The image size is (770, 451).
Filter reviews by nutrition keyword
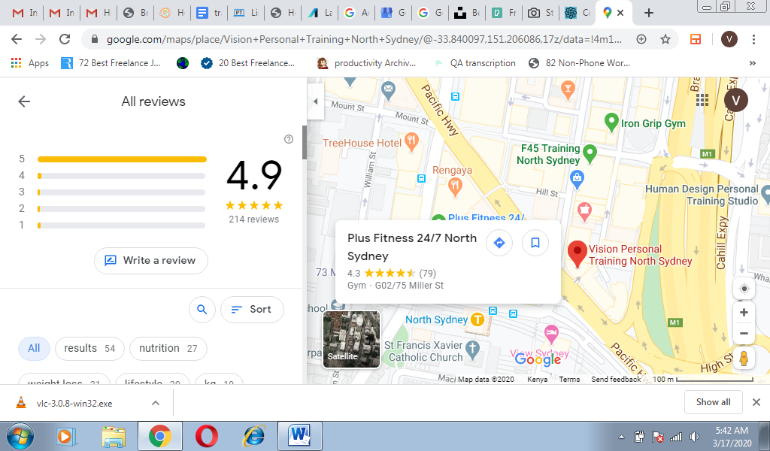click(168, 349)
